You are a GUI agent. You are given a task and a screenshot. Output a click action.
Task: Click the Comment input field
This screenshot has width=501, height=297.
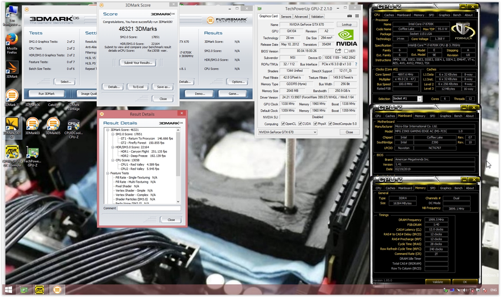coord(149,208)
